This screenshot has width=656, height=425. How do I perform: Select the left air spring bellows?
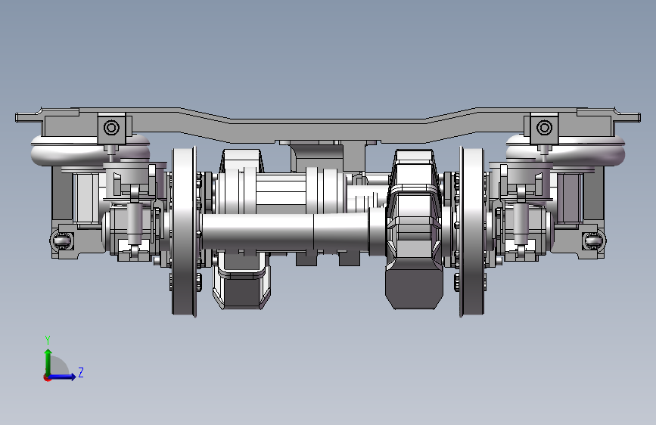(90, 150)
